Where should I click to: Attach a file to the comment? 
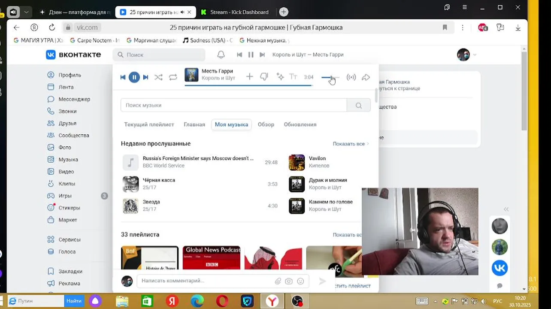point(278,281)
